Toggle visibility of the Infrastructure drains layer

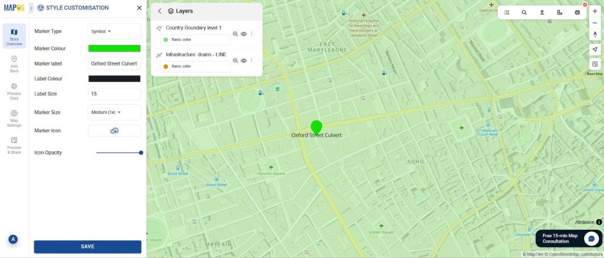coord(244,61)
